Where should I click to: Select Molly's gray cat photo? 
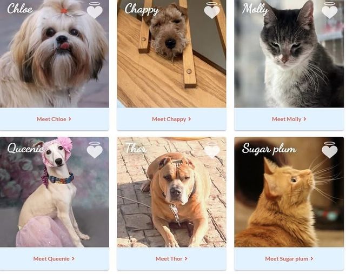click(289, 54)
